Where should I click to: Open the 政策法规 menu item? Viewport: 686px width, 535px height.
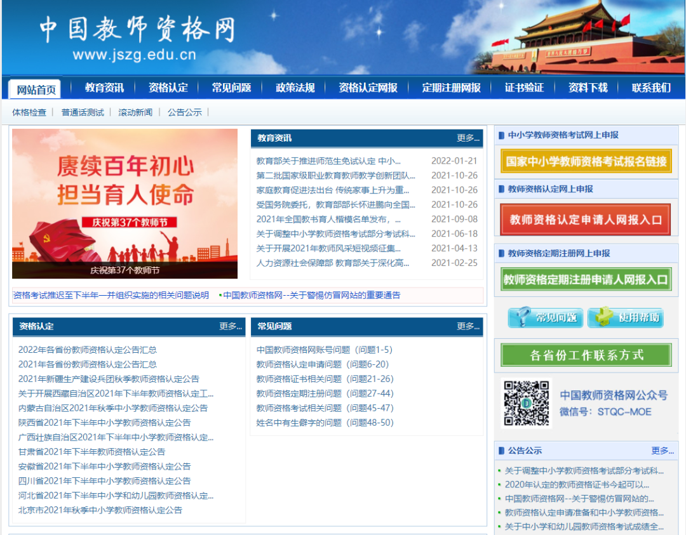295,88
